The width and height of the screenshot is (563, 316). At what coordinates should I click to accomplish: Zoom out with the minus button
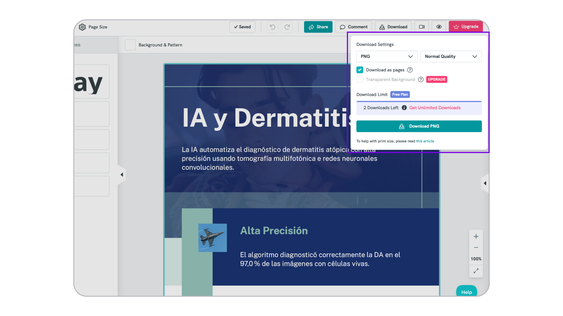(x=476, y=248)
